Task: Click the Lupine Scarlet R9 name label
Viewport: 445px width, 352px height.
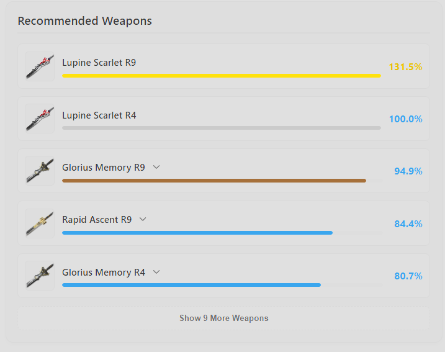Action: click(99, 63)
